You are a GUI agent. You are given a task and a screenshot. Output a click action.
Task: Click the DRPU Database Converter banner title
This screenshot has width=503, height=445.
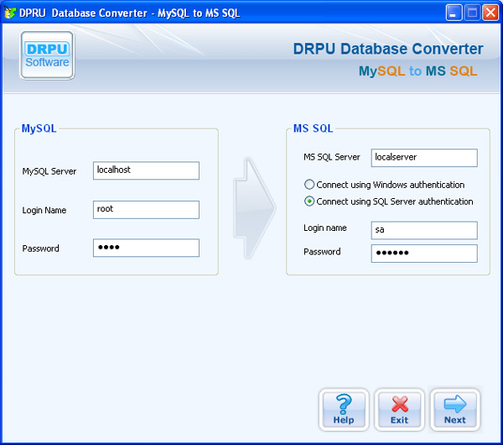pos(388,49)
